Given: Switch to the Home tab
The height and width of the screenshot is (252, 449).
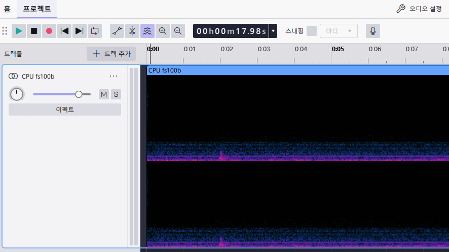Looking at the screenshot, I should click(7, 9).
